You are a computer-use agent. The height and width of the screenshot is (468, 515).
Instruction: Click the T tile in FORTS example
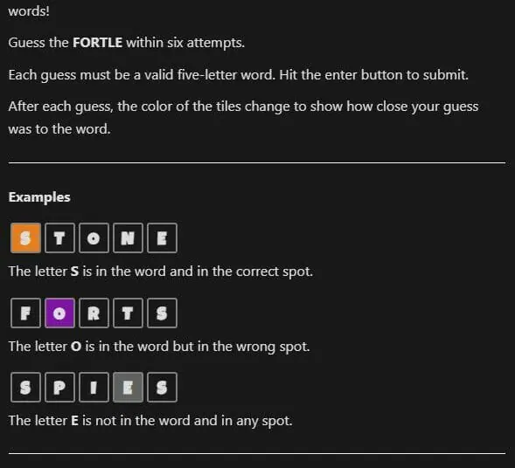point(128,313)
